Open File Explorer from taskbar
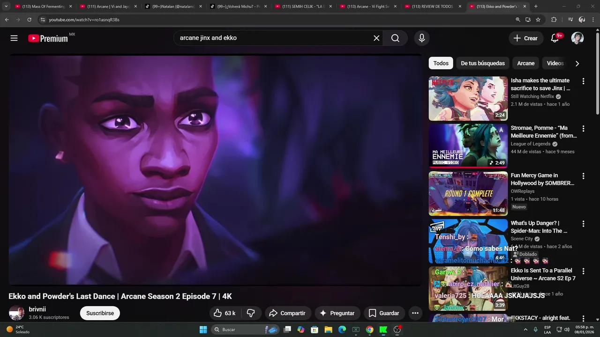 point(329,330)
